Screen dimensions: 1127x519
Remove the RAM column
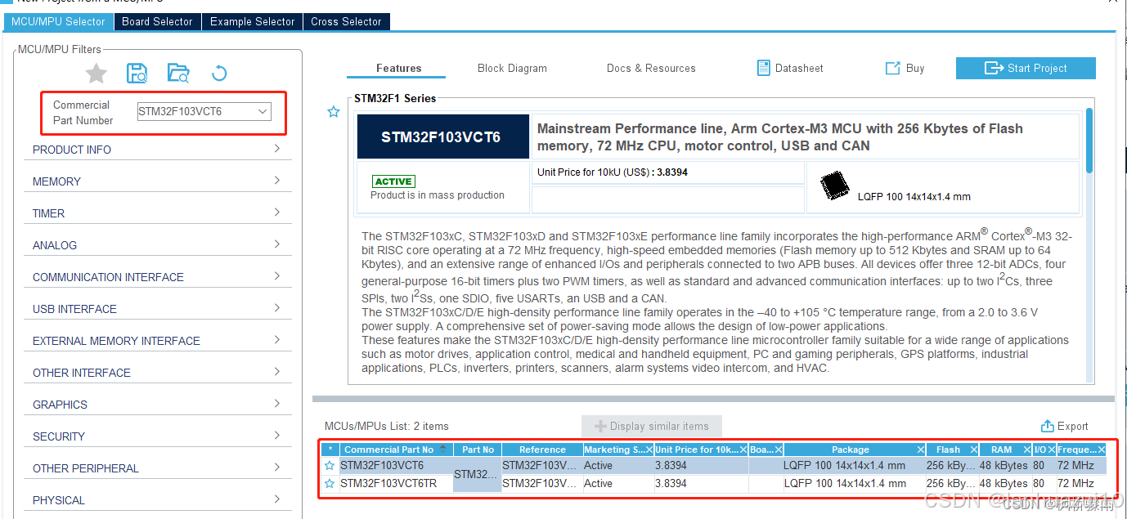click(x=1026, y=450)
